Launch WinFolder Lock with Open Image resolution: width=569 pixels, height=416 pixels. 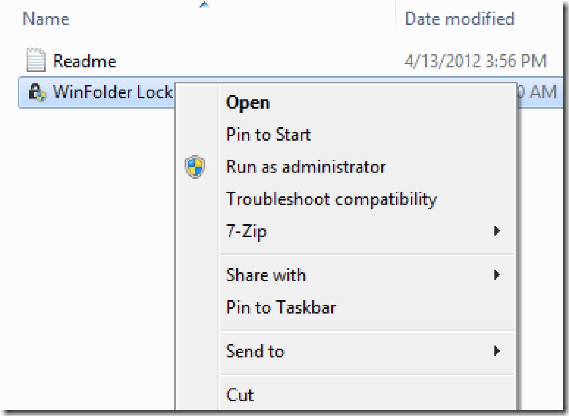pyautogui.click(x=248, y=102)
